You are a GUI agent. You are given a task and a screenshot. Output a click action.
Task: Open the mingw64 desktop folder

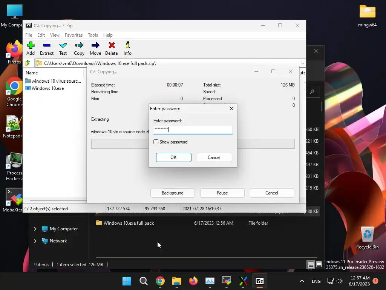tap(367, 16)
